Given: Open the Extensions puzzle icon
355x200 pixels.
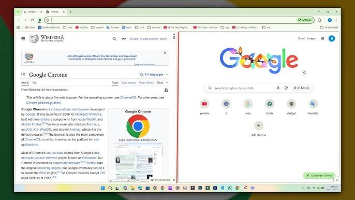Looking at the screenshot, I should click(x=319, y=20).
